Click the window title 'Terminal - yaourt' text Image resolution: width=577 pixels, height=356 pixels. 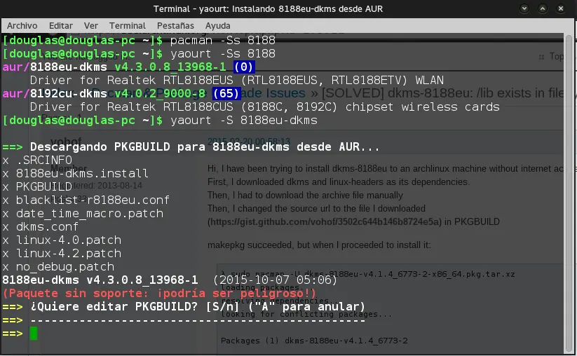(268, 9)
